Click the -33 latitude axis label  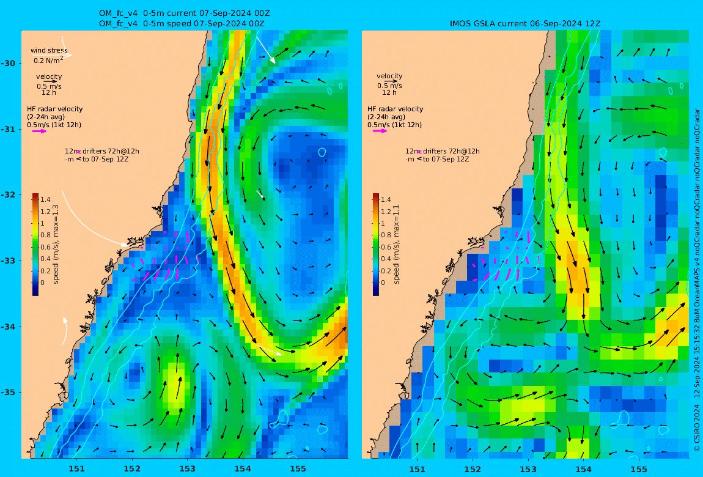pyautogui.click(x=9, y=261)
